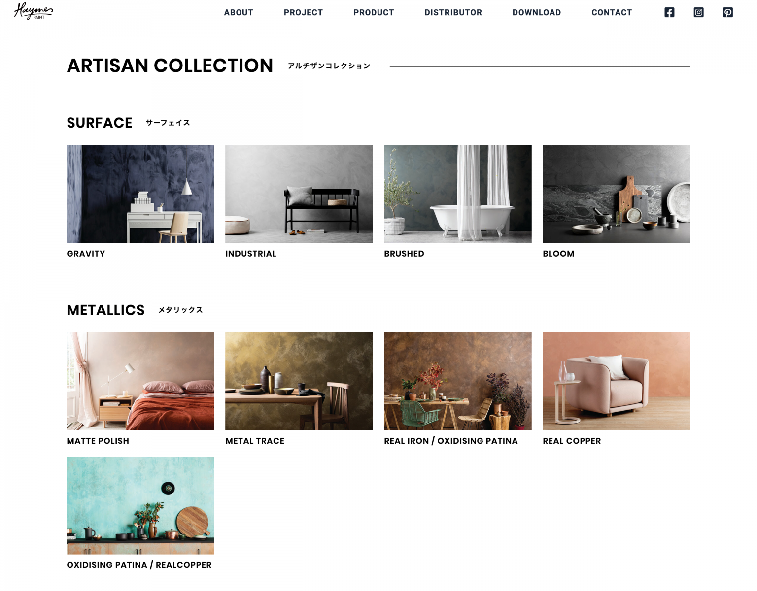757x591 pixels.
Task: View the Matte Polish bedroom image
Action: click(x=140, y=381)
